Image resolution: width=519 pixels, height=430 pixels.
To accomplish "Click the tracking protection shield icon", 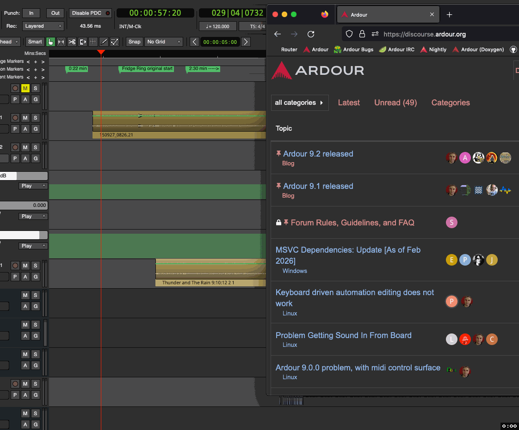I will tap(349, 34).
